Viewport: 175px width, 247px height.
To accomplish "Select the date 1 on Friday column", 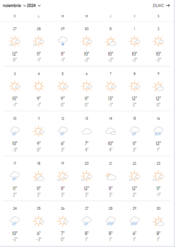I will [x=135, y=29].
